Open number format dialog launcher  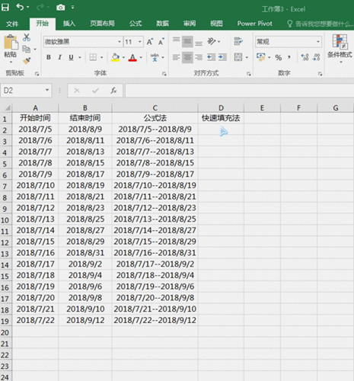click(x=321, y=74)
